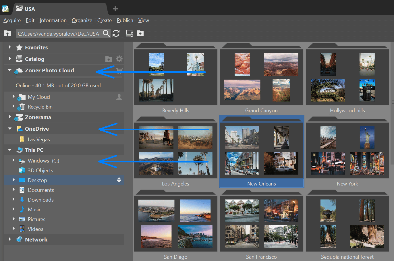
Task: Create a new folder using toolbar icon
Action: coord(140,33)
